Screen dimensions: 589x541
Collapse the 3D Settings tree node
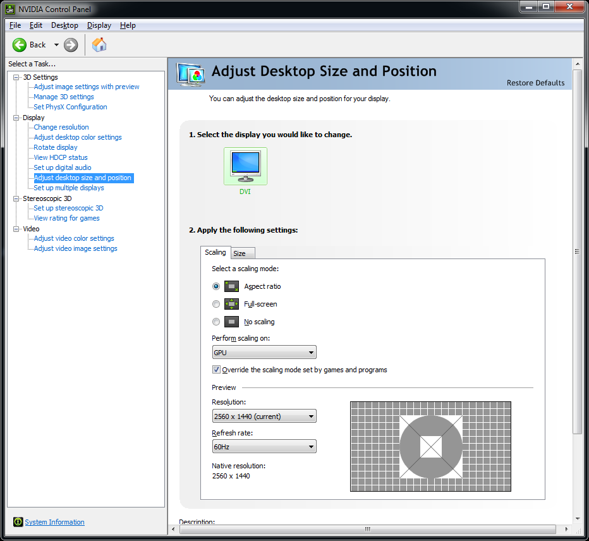pyautogui.click(x=16, y=77)
